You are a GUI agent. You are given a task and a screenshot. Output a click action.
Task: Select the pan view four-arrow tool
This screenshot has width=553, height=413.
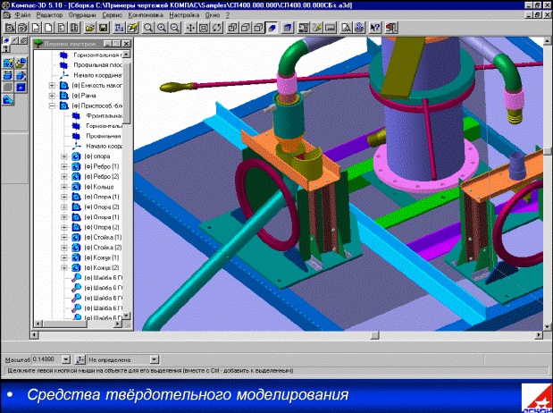tap(190, 28)
